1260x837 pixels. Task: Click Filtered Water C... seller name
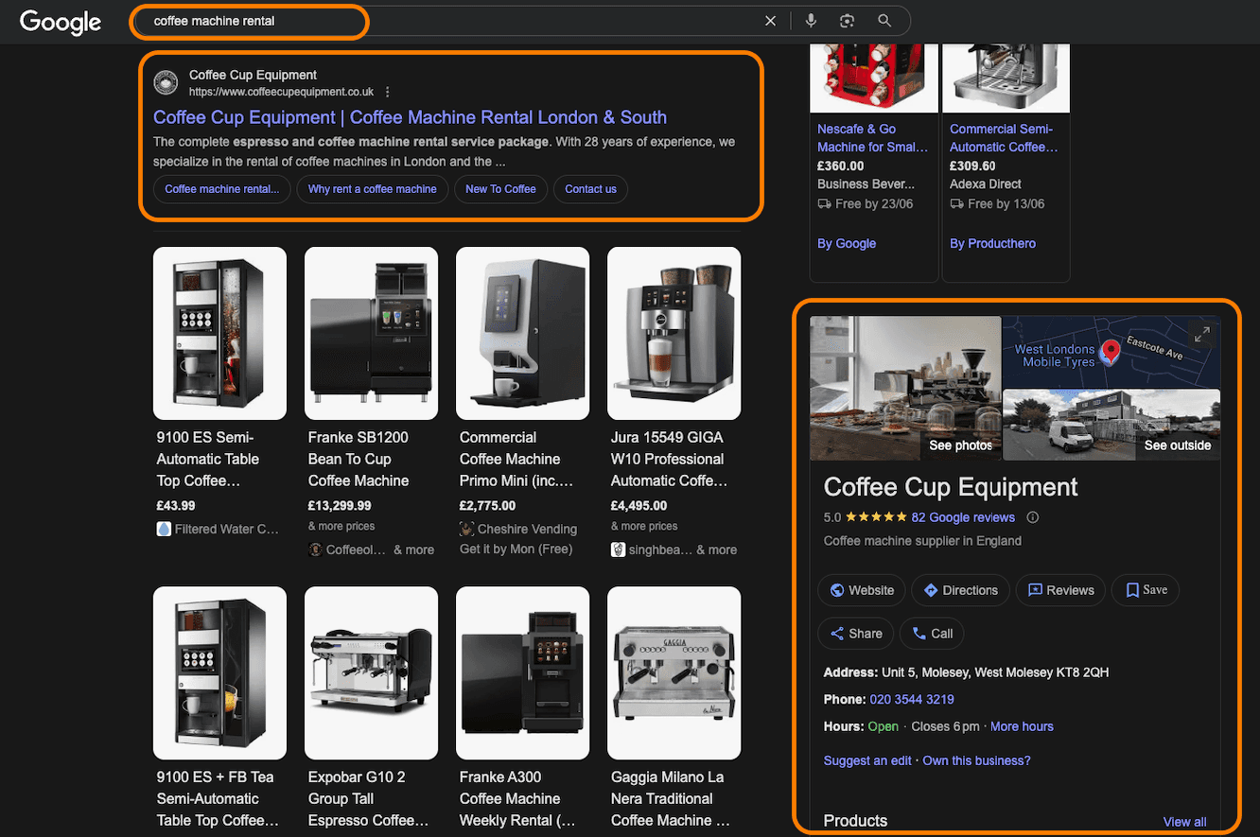227,530
